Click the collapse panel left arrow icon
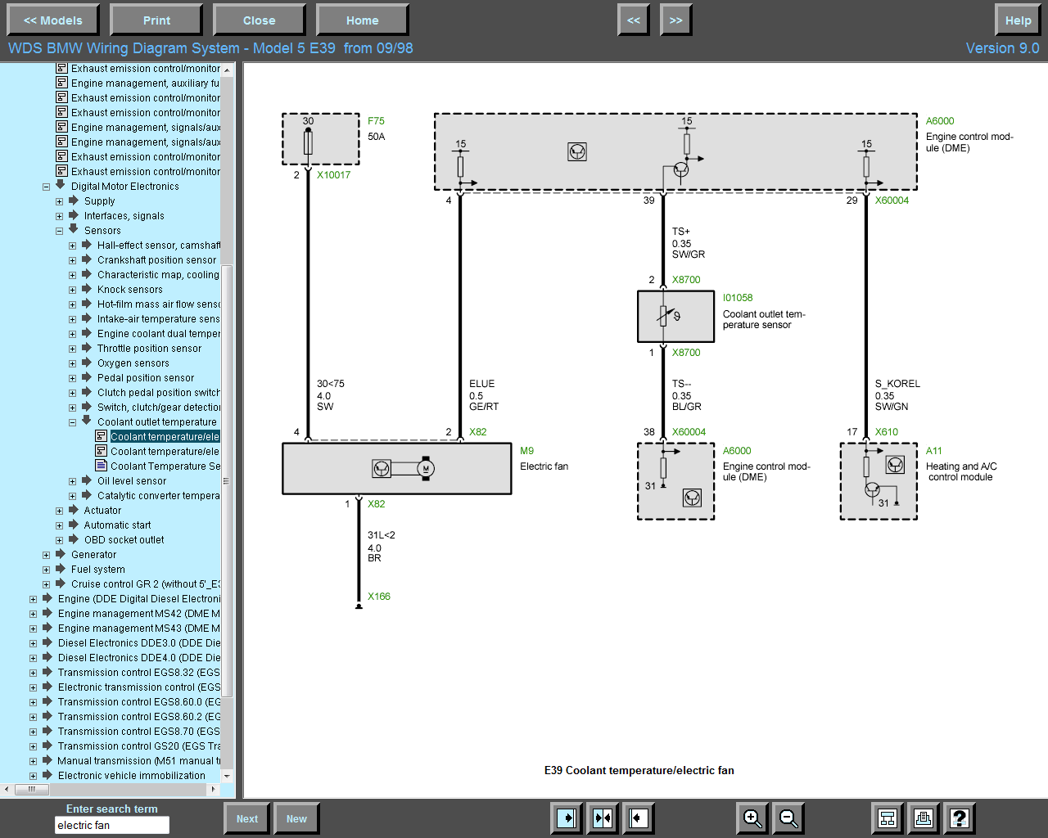 639,818
